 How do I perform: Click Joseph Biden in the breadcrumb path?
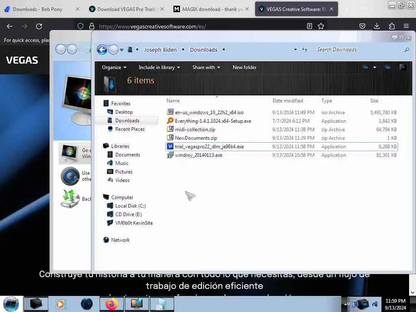point(160,50)
